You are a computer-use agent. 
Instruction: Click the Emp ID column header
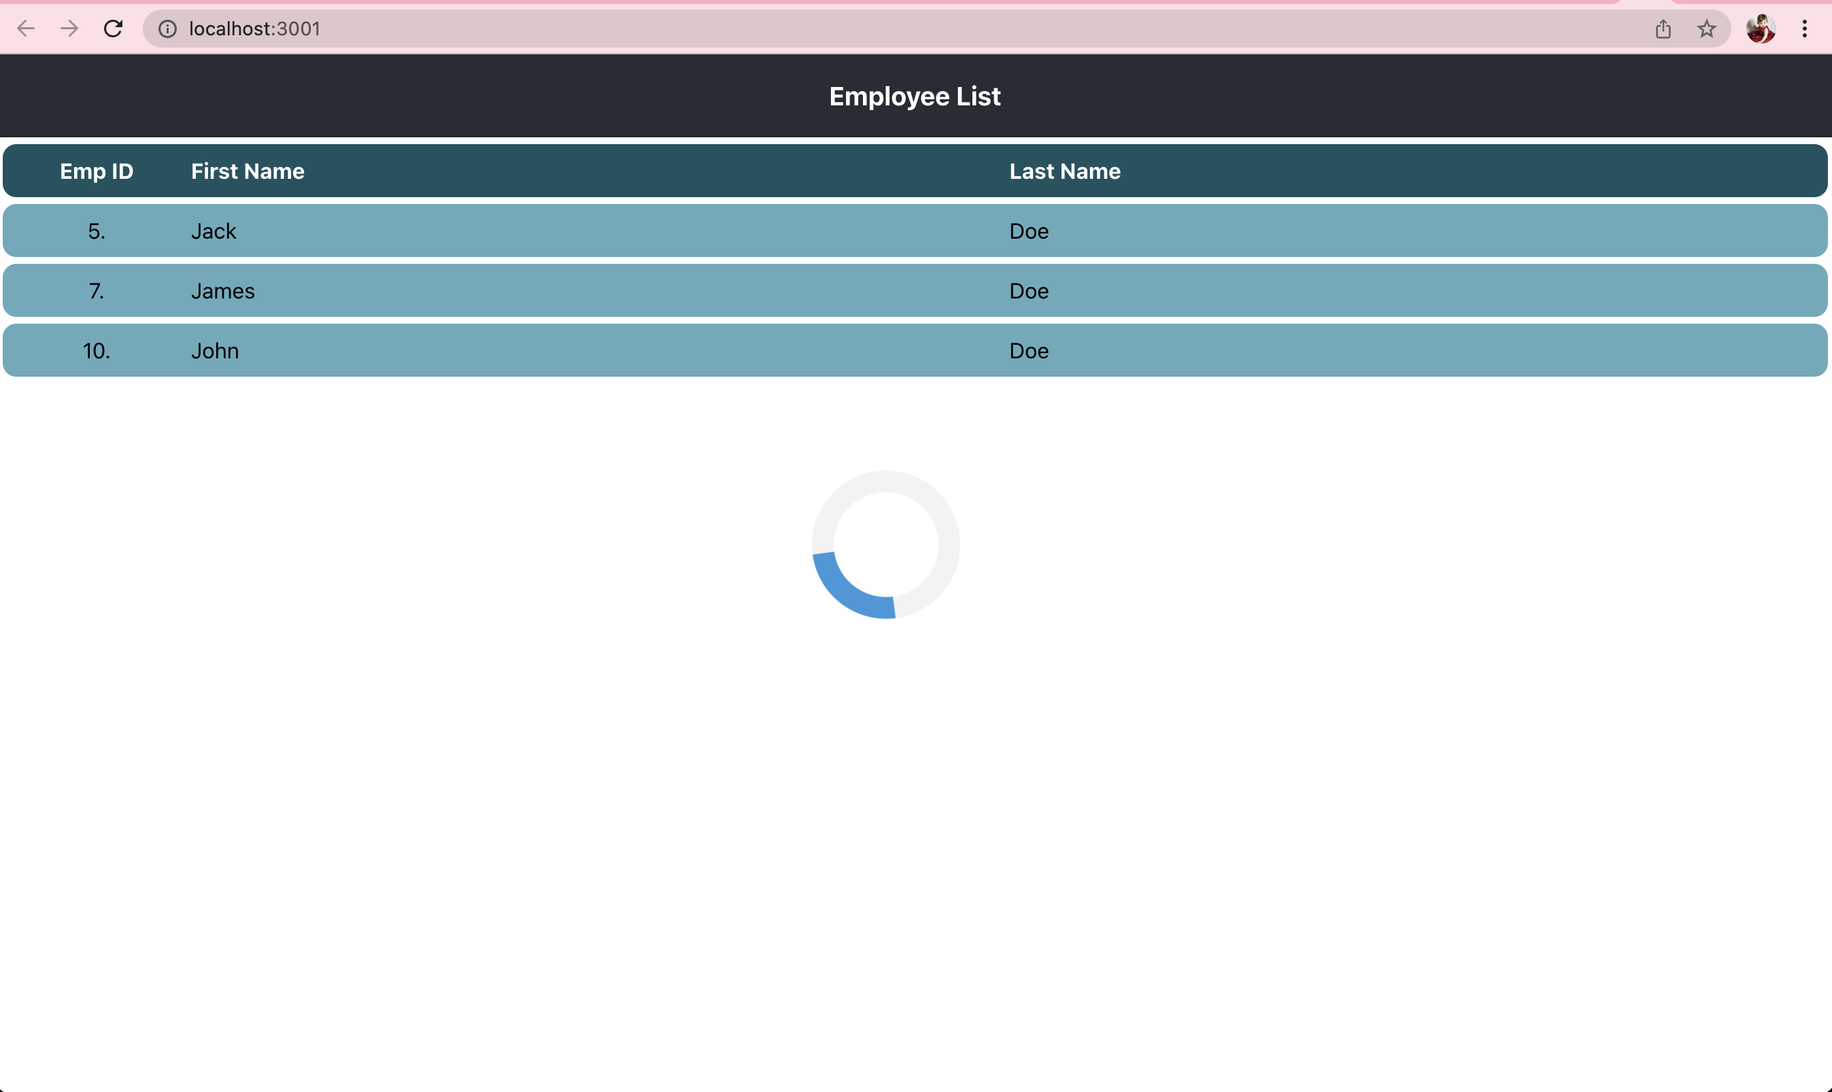pyautogui.click(x=97, y=171)
